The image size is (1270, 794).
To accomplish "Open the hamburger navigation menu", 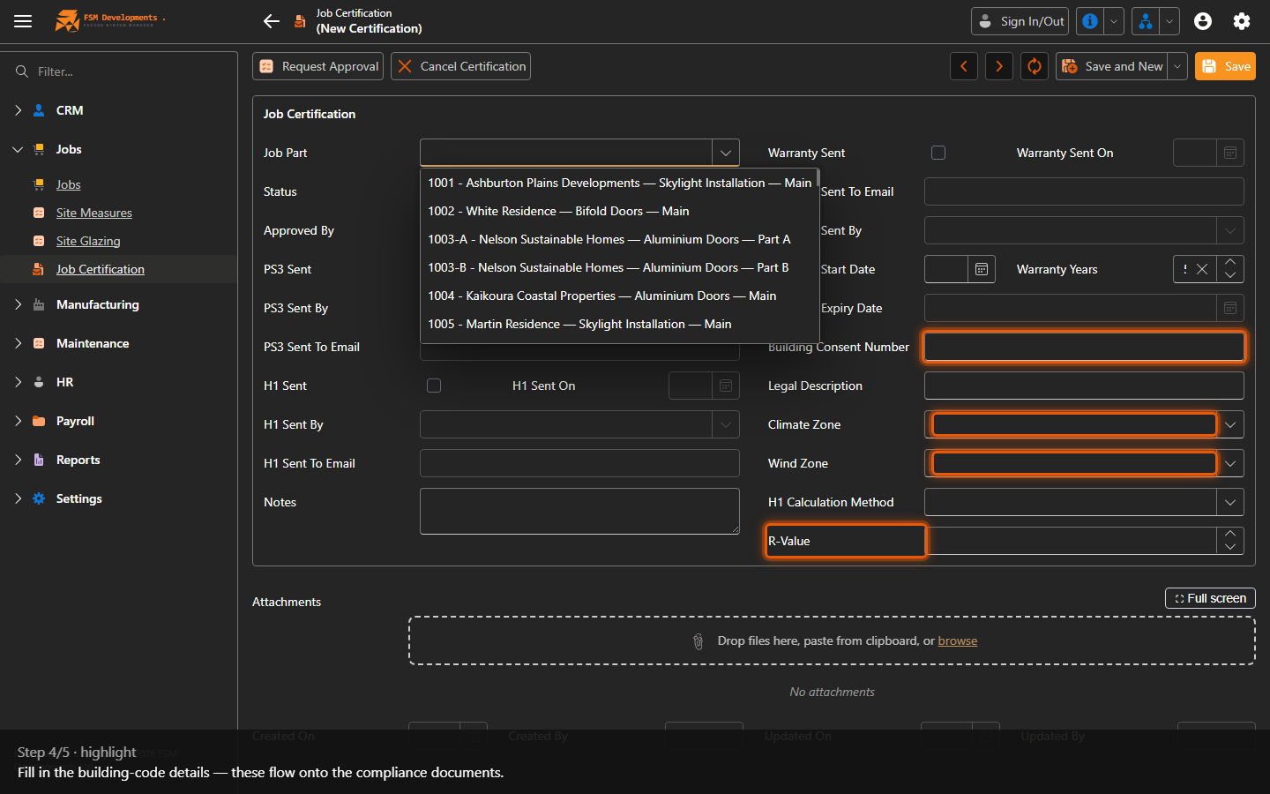I will click(x=23, y=21).
